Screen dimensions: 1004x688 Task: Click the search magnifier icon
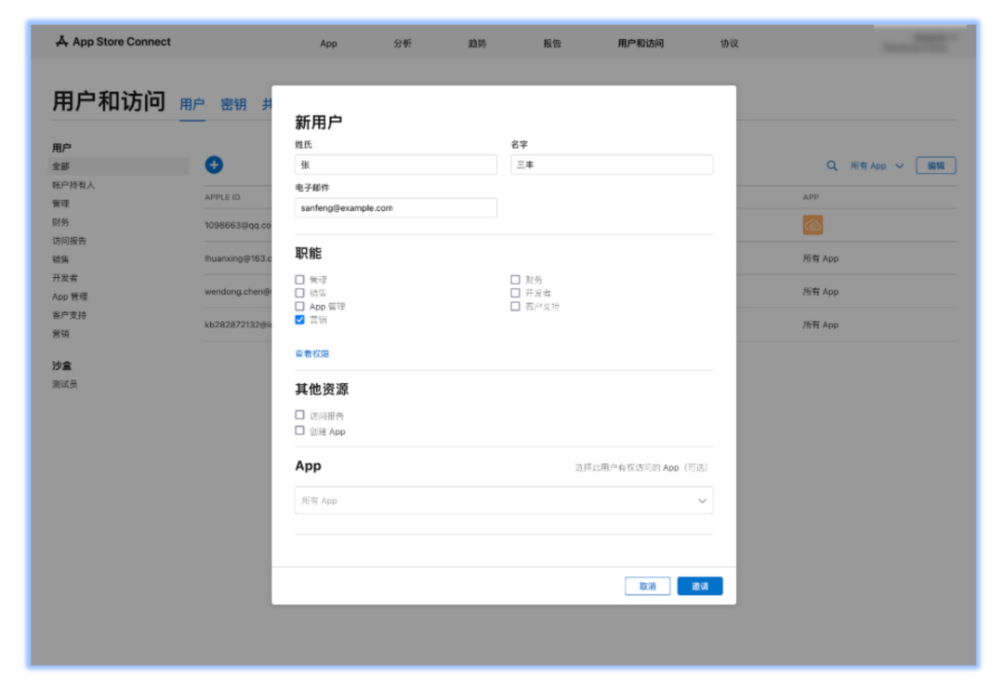(832, 165)
